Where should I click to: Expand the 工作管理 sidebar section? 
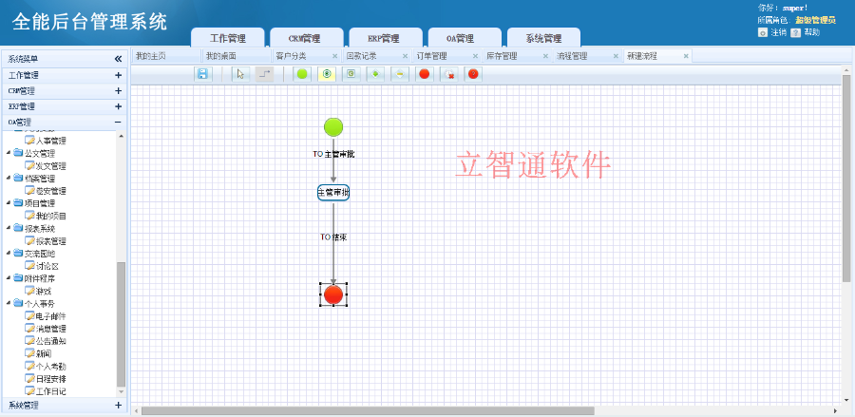pyautogui.click(x=118, y=75)
